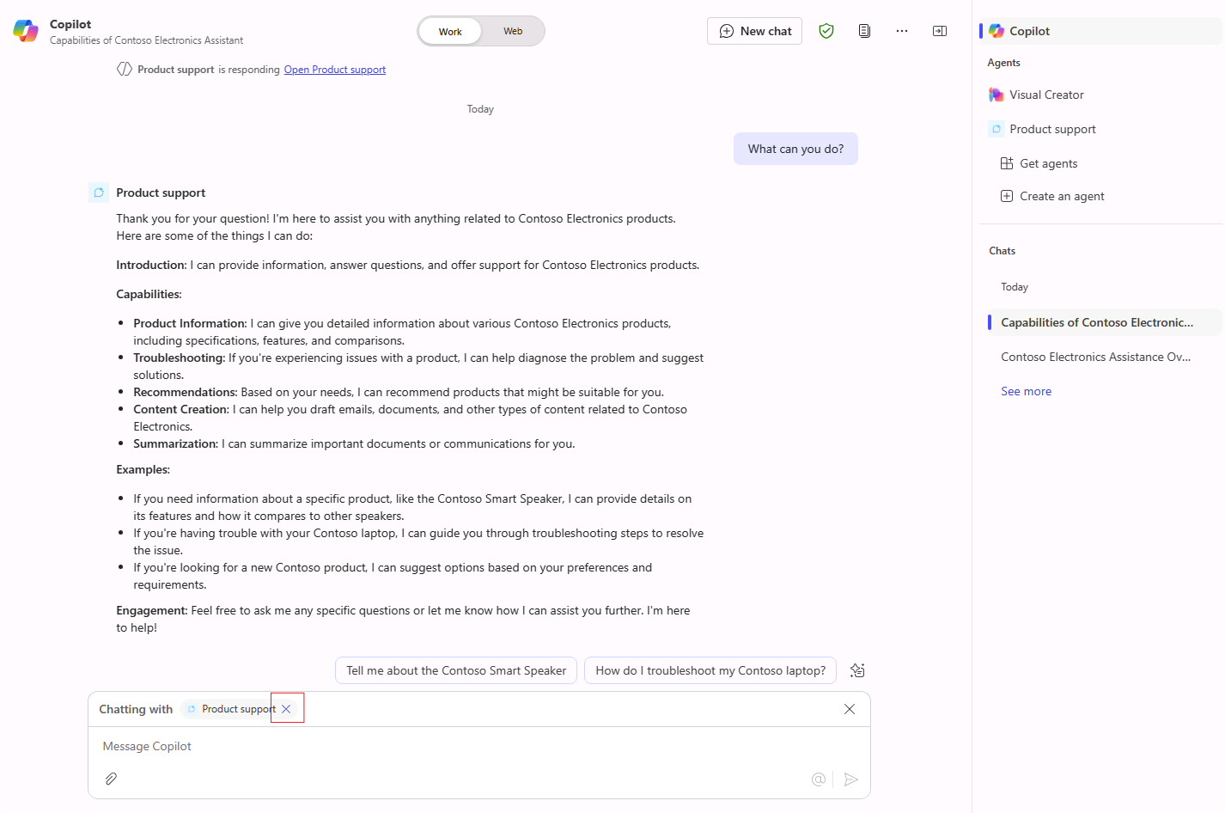
Task: Choose 'Tell me about the Contoso Smart Speaker'
Action: click(456, 670)
